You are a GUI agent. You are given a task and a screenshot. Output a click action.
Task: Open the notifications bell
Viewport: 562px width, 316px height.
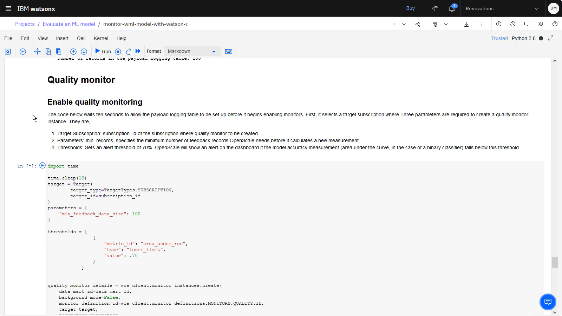(452, 8)
